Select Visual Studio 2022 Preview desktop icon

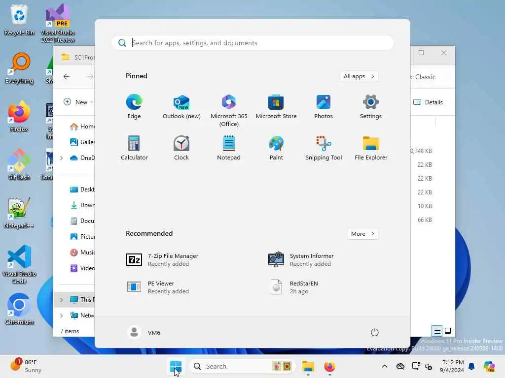tap(58, 23)
